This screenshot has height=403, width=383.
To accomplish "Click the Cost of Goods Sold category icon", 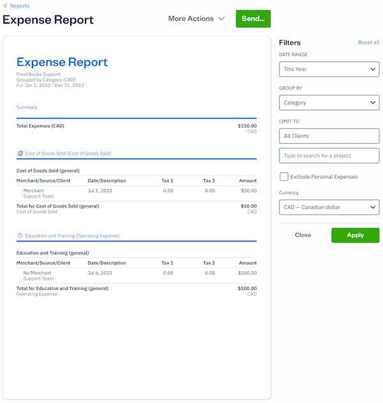I will tap(20, 154).
